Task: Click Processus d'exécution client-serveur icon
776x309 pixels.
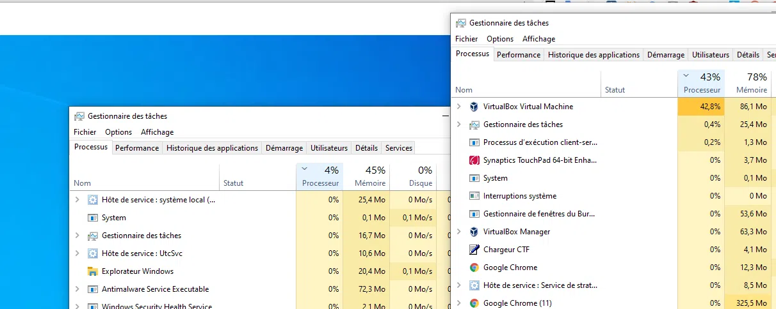Action: pos(474,142)
